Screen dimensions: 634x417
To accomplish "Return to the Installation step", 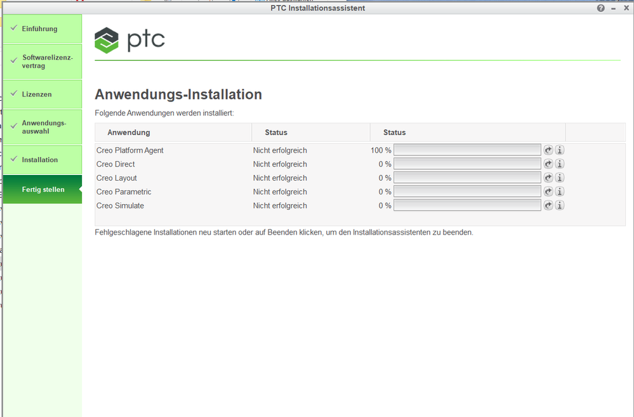I will coord(43,160).
